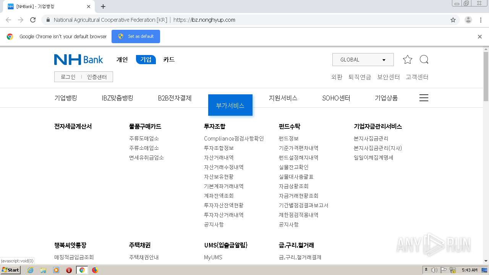
Task: Click the address bar URL
Action: pyautogui.click(x=204, y=20)
